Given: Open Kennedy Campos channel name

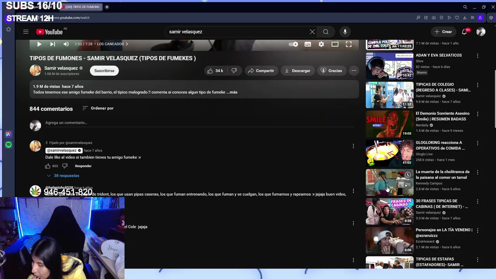Looking at the screenshot, I should point(429,183).
